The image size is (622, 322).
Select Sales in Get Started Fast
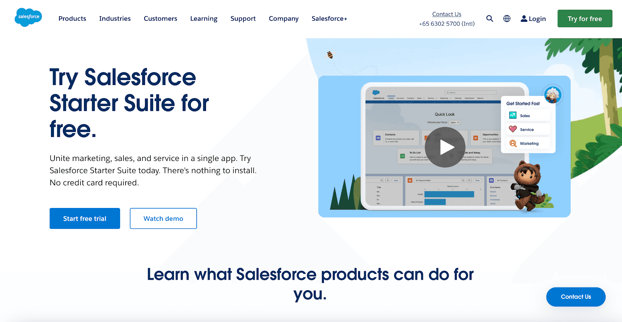coord(528,116)
